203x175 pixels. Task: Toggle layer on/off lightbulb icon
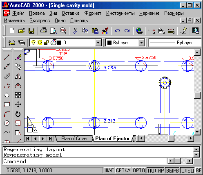click(x=33, y=43)
